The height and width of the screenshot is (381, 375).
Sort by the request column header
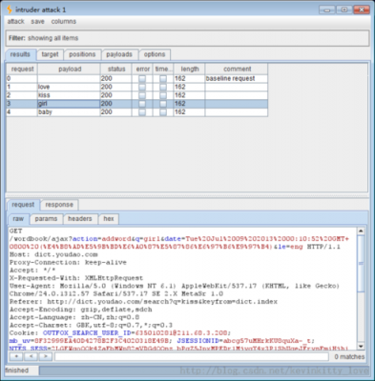[22, 69]
